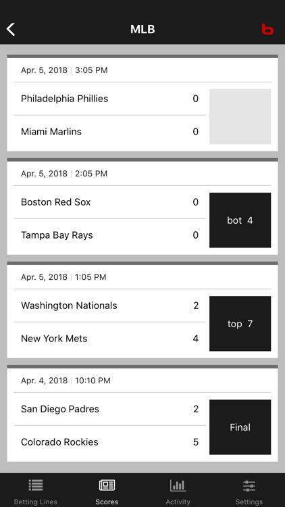
Task: Select the Tampa Bay Rays row
Action: click(x=110, y=235)
